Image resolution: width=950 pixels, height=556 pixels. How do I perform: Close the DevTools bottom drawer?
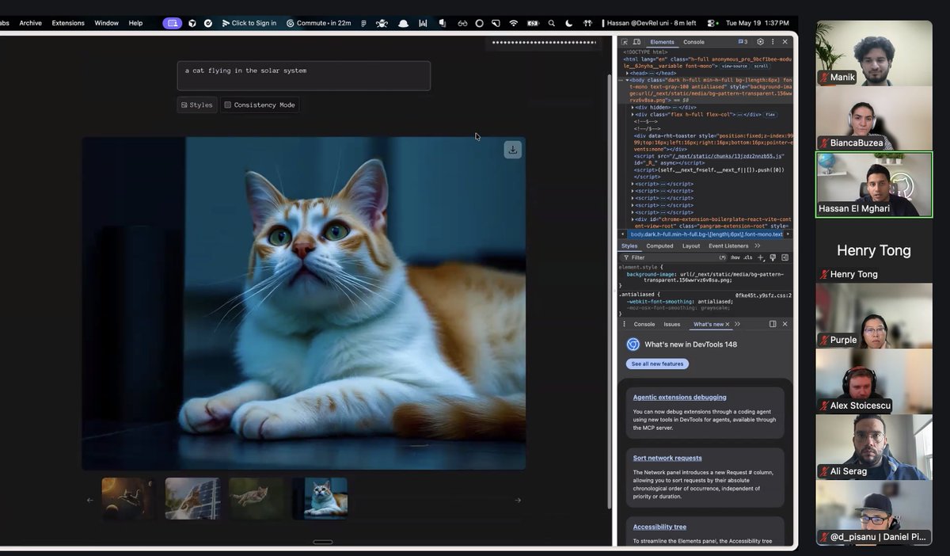pos(785,324)
